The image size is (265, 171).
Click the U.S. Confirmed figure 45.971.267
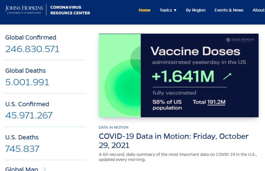(29, 115)
